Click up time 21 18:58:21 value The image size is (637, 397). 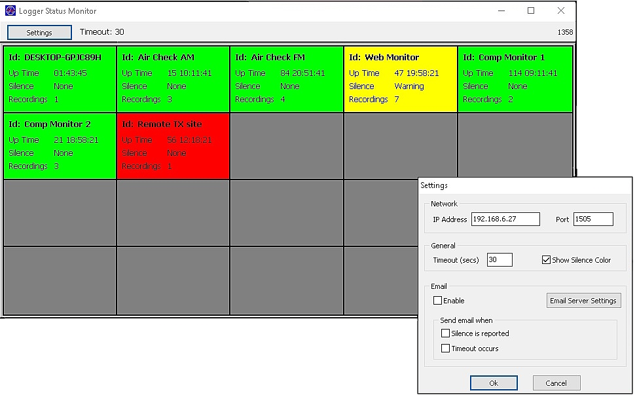coord(76,140)
